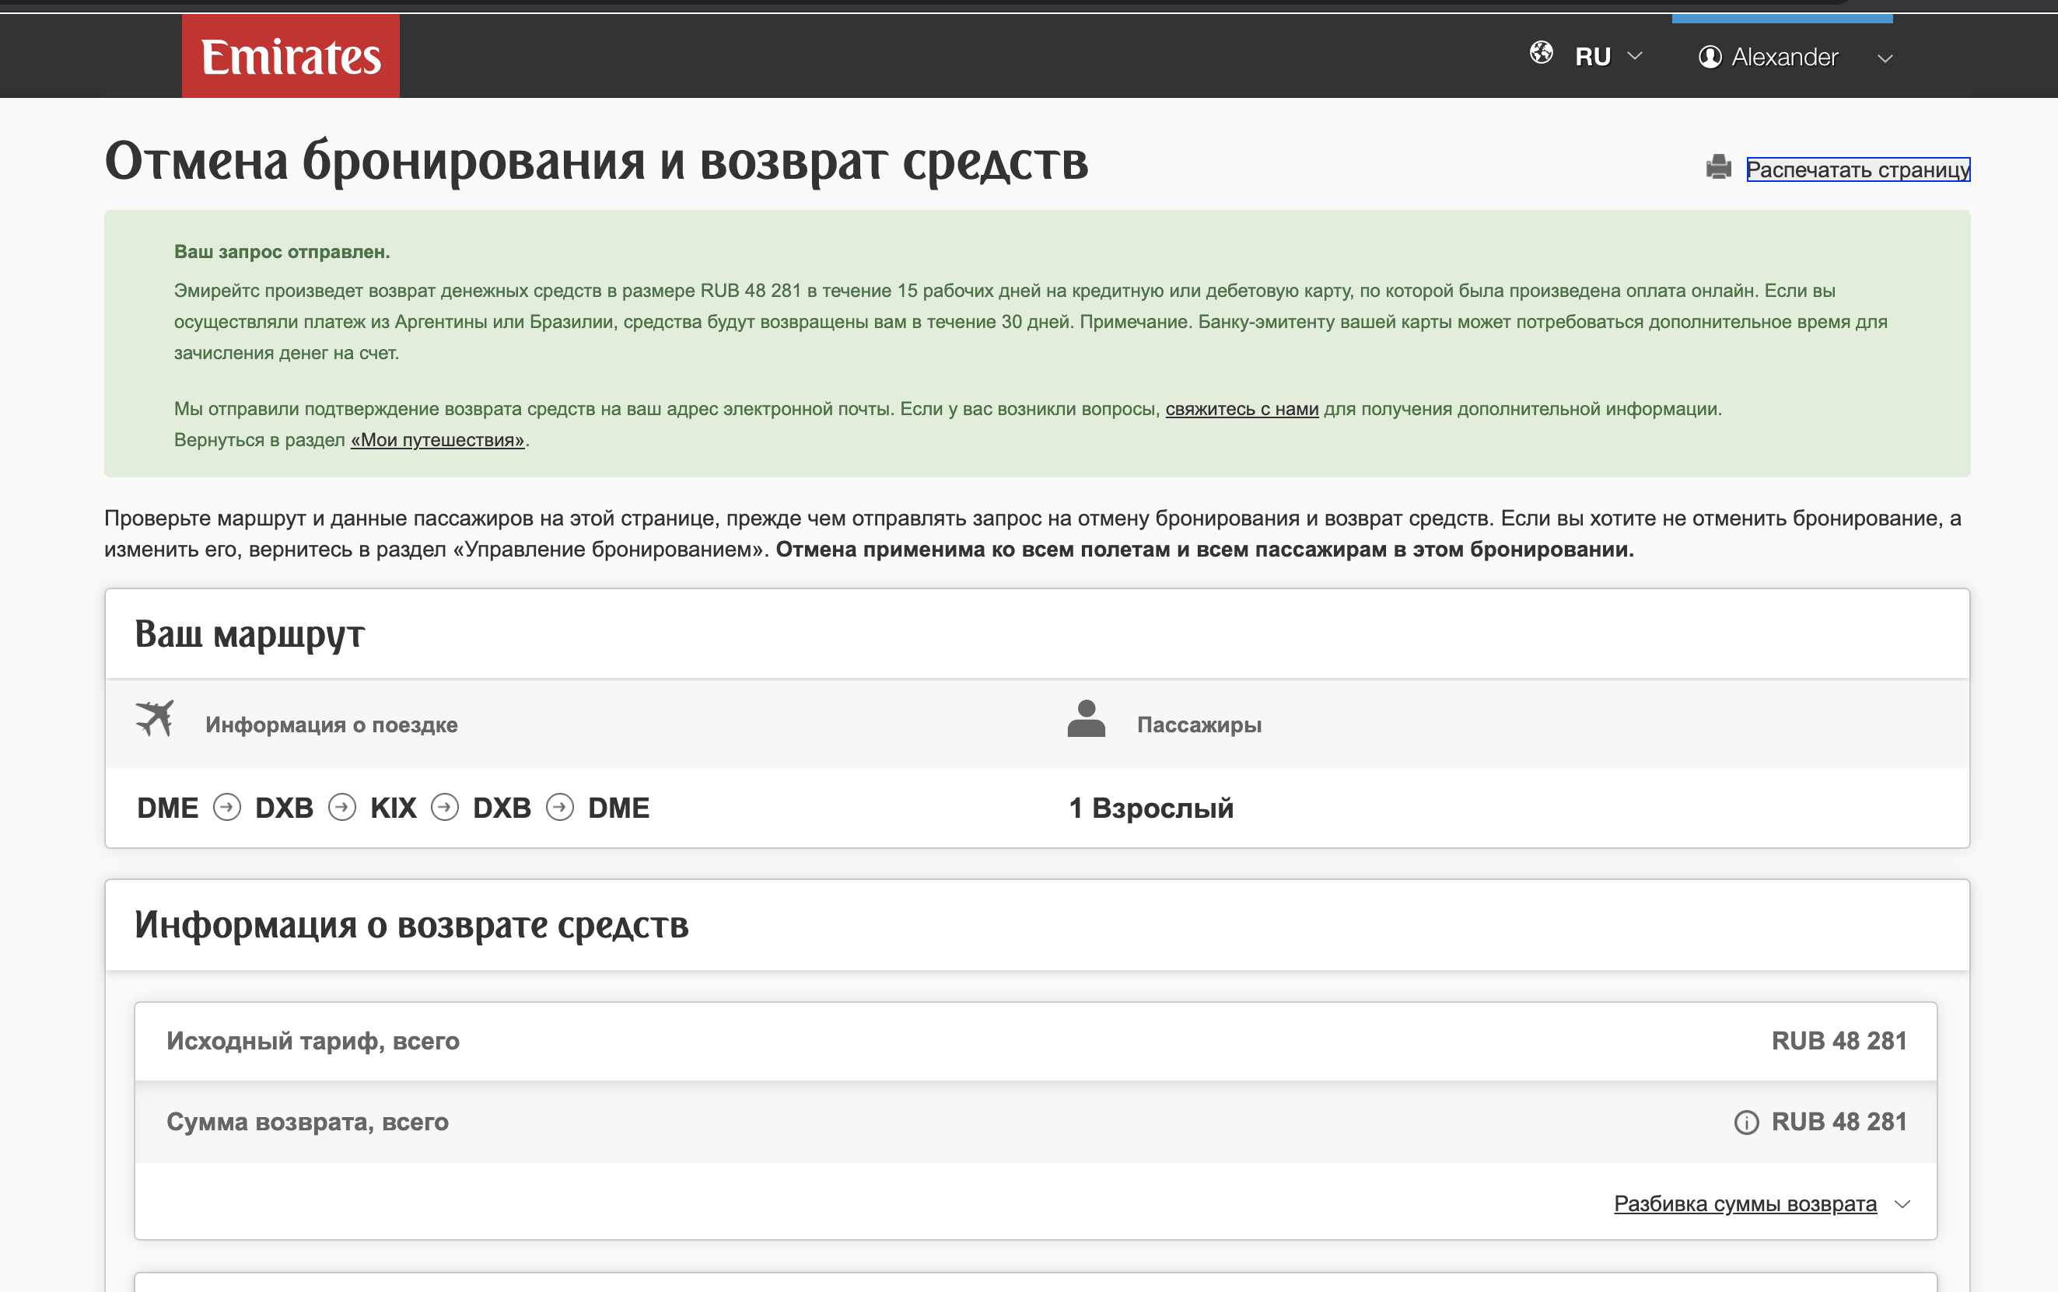This screenshot has height=1292, width=2058.
Task: Go to «Мои путешествия» link
Action: [x=438, y=440]
